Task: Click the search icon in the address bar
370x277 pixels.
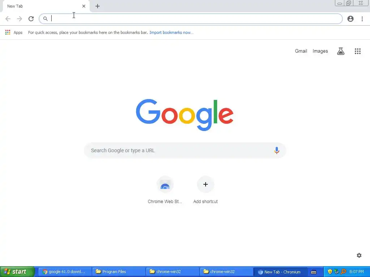Action: coord(45,19)
